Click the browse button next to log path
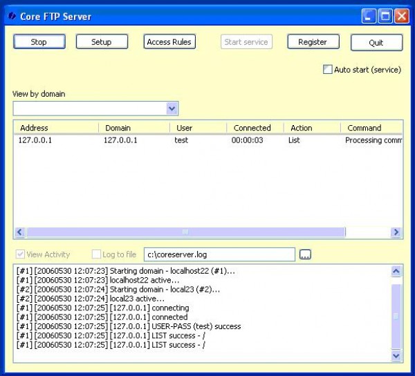 (x=305, y=255)
